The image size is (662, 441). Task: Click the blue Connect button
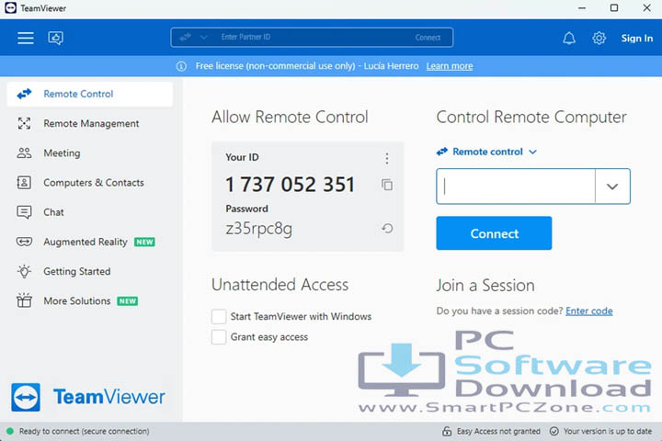[494, 233]
